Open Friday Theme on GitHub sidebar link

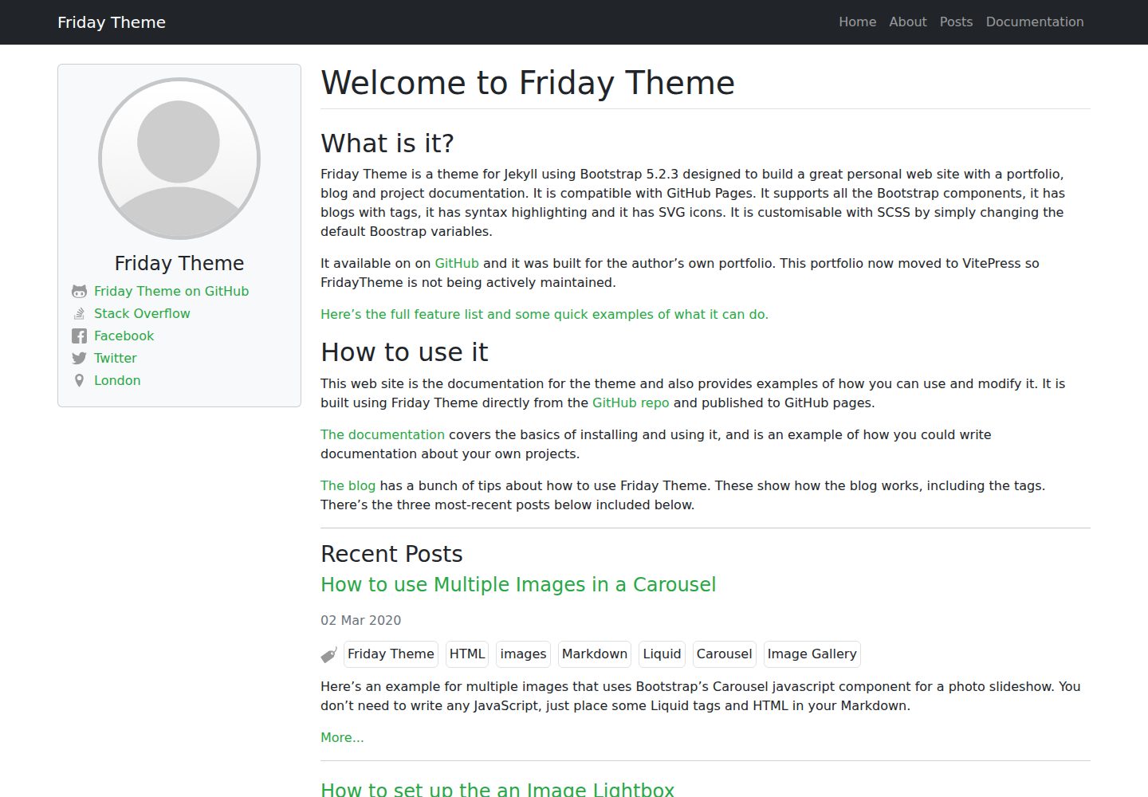tap(171, 292)
